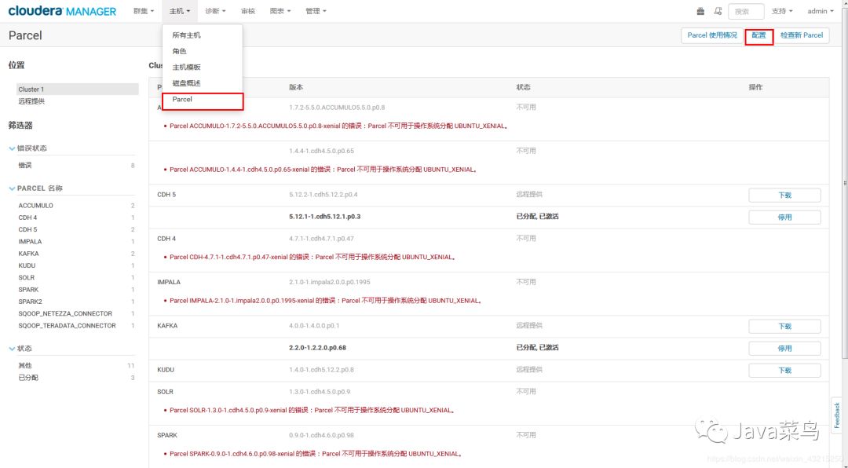Open the admin user dropdown
The image size is (848, 468).
point(821,11)
